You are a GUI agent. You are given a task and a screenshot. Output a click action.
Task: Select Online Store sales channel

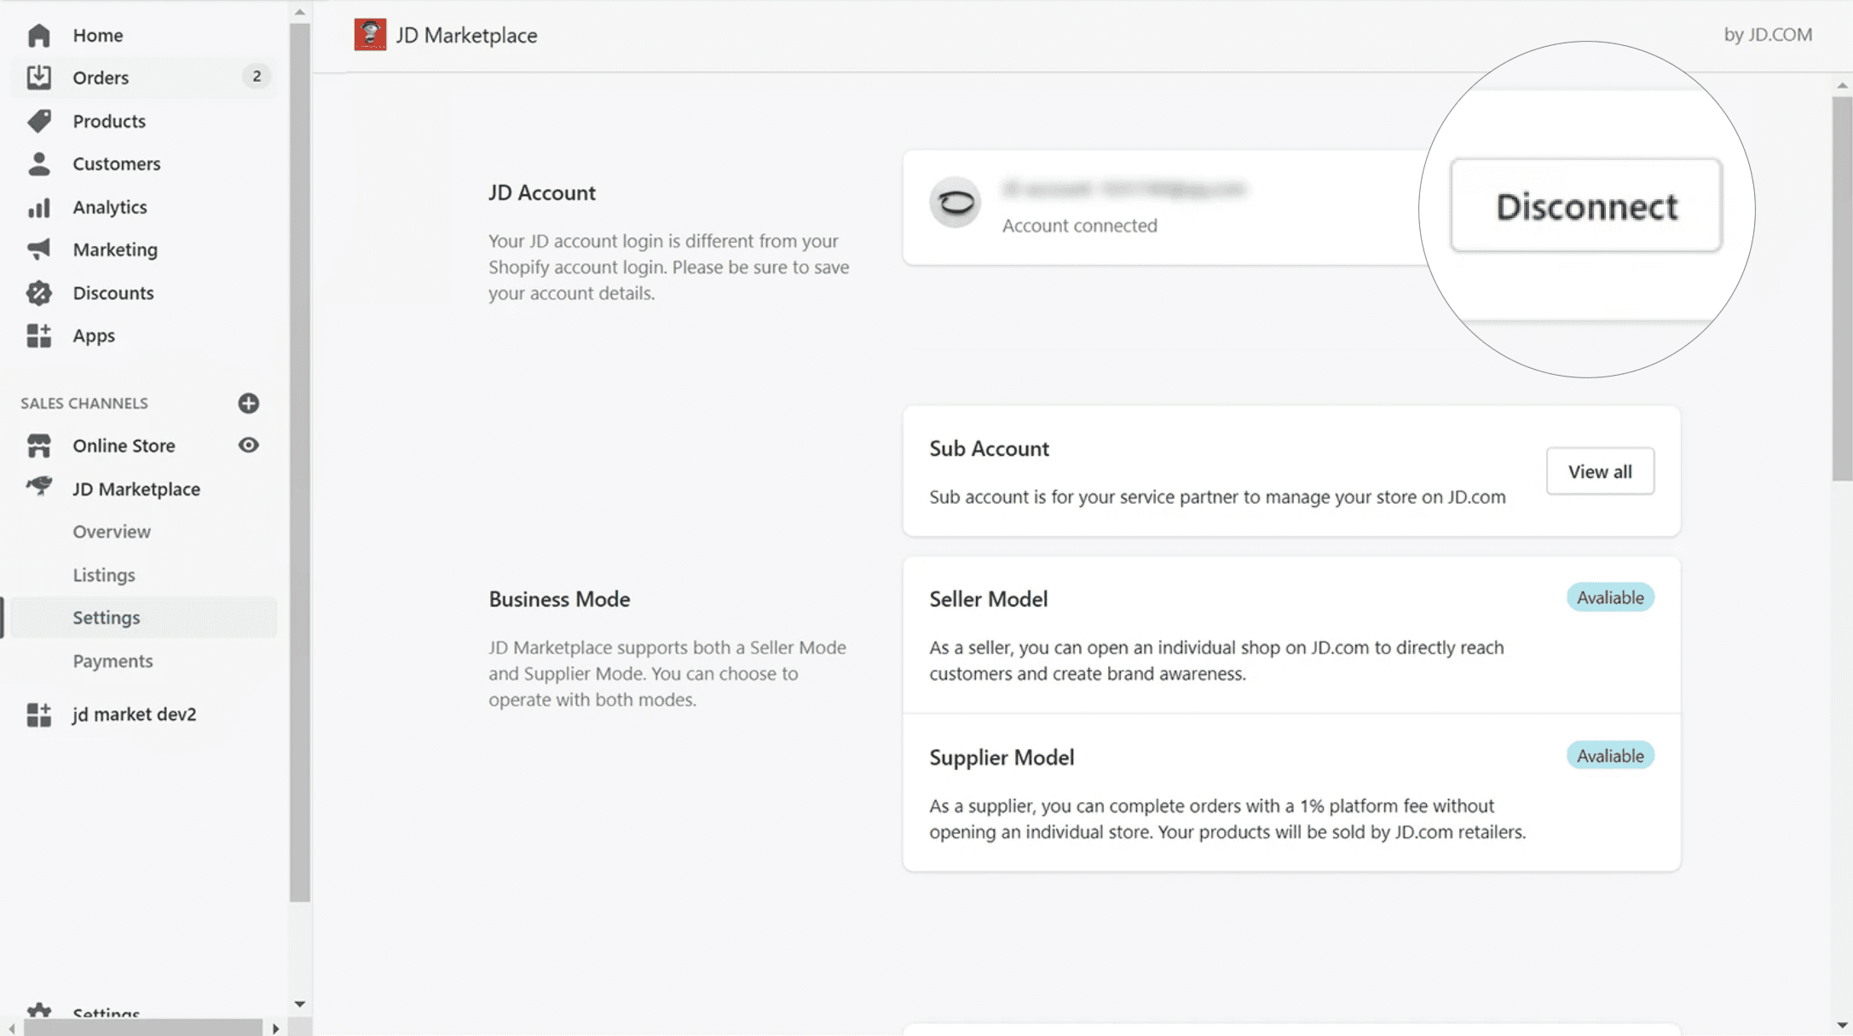[x=124, y=446]
